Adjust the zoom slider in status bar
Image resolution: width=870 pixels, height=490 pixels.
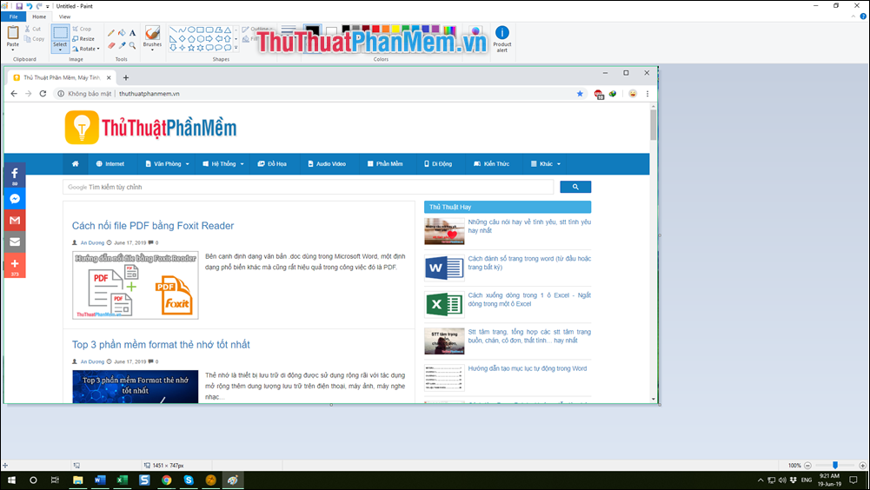click(835, 466)
